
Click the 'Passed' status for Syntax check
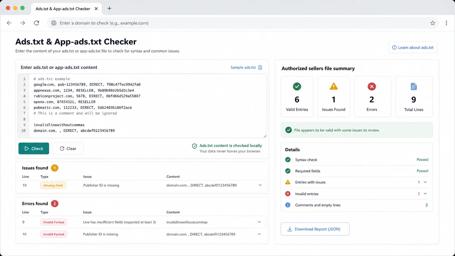pos(422,160)
